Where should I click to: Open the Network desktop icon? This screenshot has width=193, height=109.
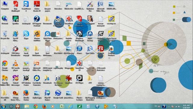[5, 20]
